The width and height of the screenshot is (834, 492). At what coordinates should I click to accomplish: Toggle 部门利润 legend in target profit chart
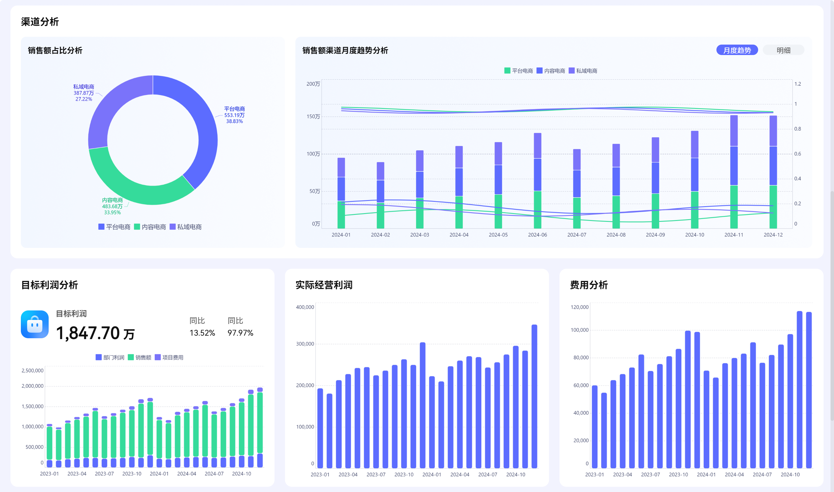coord(110,357)
